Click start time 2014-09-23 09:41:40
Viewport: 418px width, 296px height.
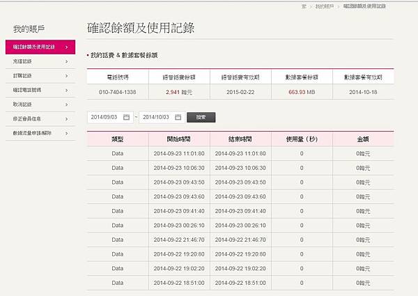tap(179, 211)
